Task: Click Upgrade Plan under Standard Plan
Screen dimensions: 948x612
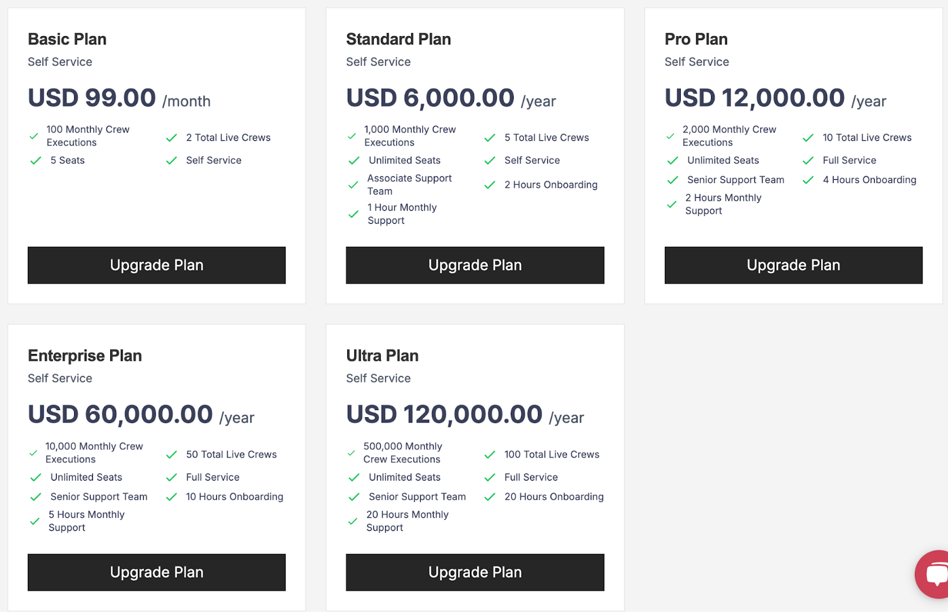Action: (475, 265)
